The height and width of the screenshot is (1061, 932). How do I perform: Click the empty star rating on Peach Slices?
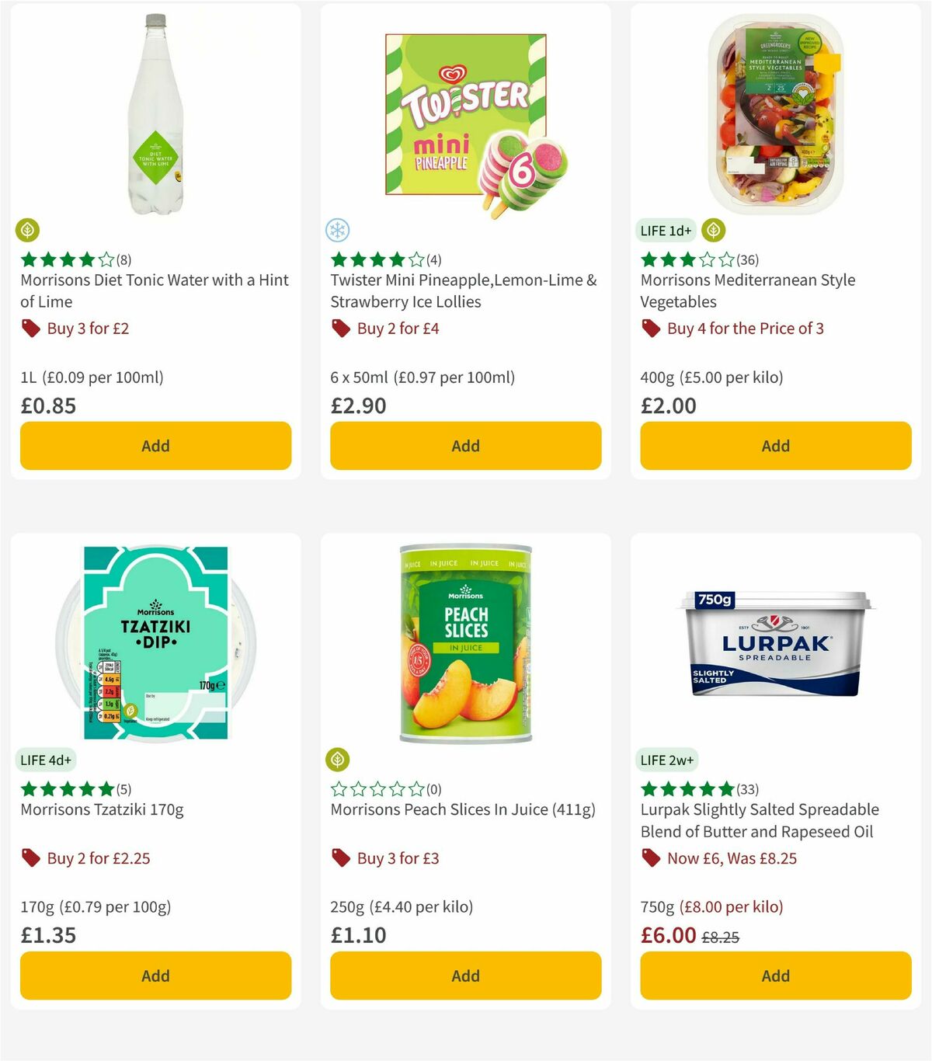click(x=375, y=790)
